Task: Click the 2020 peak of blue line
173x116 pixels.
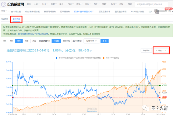Action: point(146,63)
